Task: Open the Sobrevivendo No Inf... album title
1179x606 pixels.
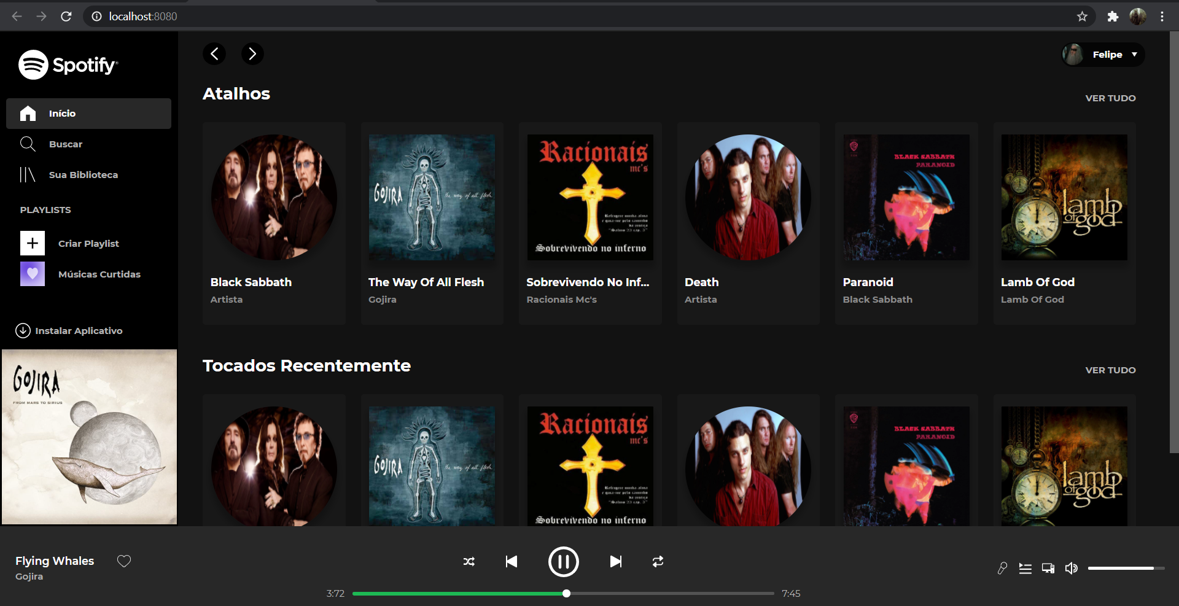Action: click(x=588, y=282)
